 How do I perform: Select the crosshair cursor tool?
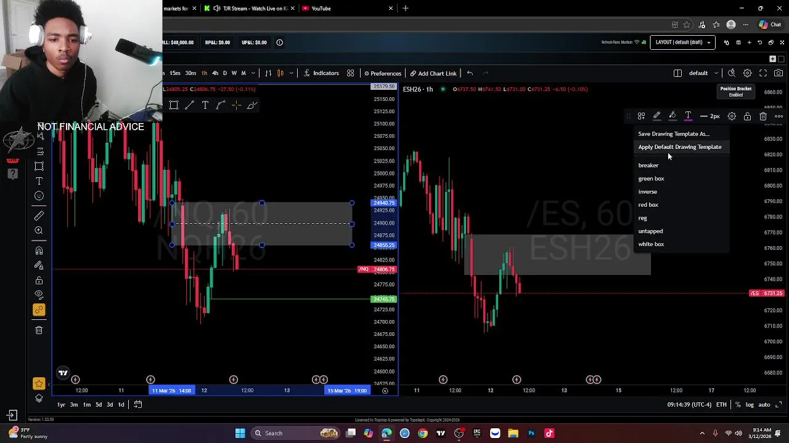click(x=236, y=105)
